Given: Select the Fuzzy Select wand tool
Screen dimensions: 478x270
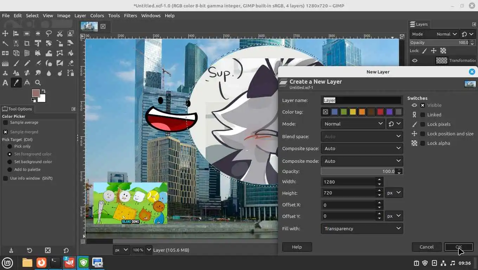Looking at the screenshot, I should click(x=5, y=43).
